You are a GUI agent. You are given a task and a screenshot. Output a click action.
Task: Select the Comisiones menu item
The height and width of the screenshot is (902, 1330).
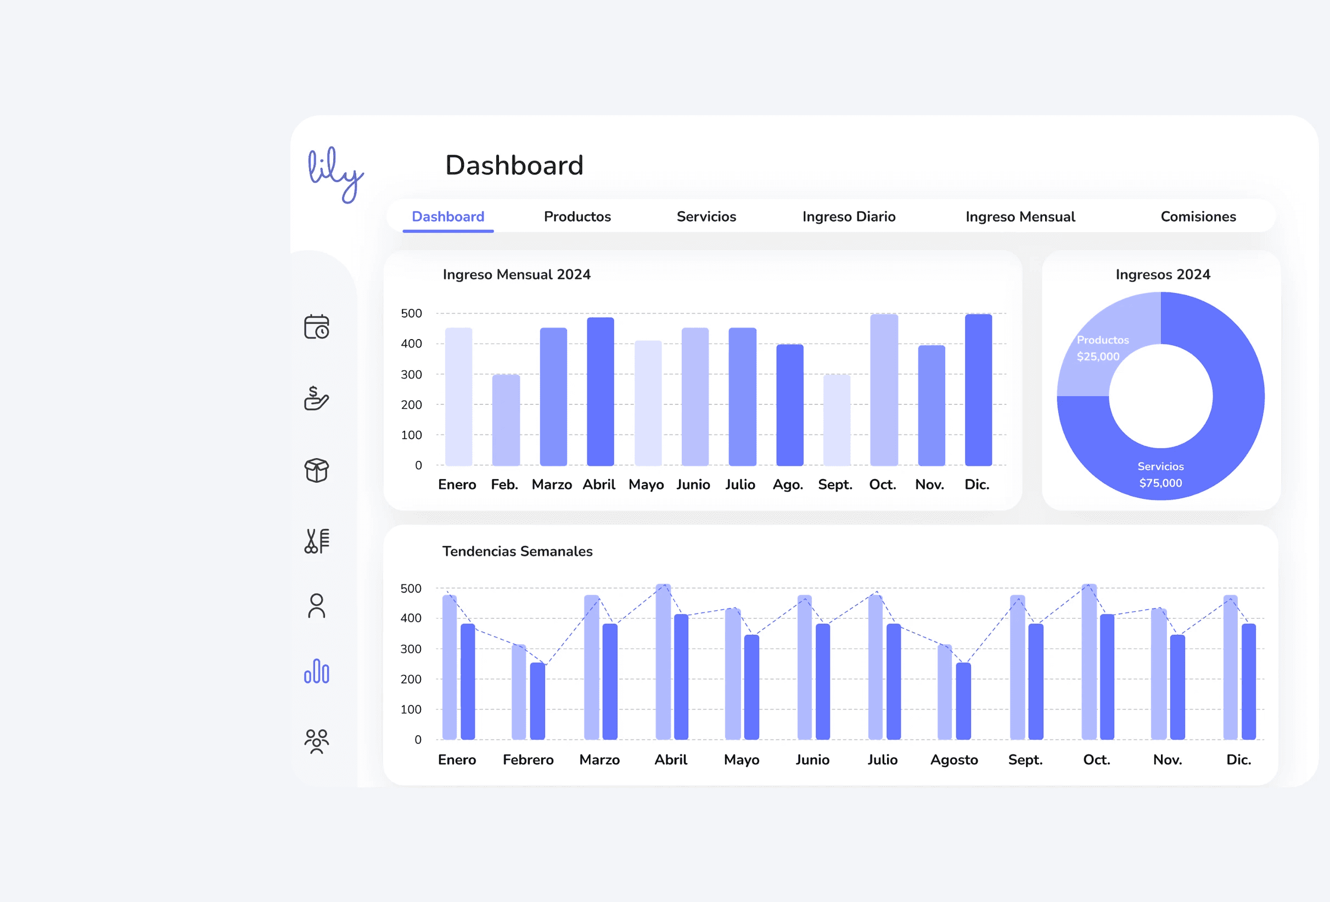click(1198, 217)
